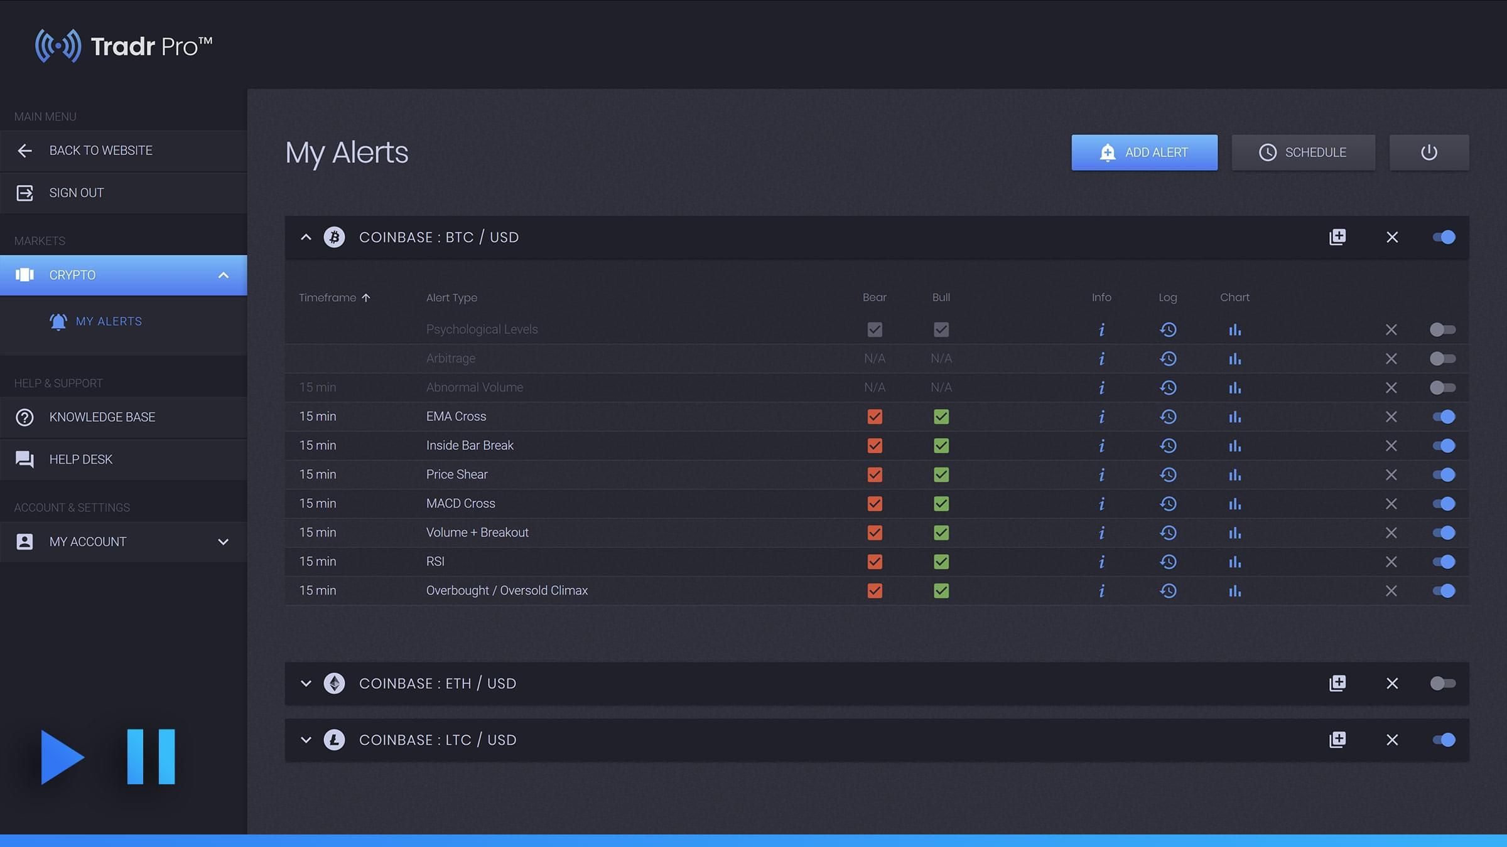Open the MY ACCOUNT menu item
The image size is (1507, 847).
[x=124, y=542]
